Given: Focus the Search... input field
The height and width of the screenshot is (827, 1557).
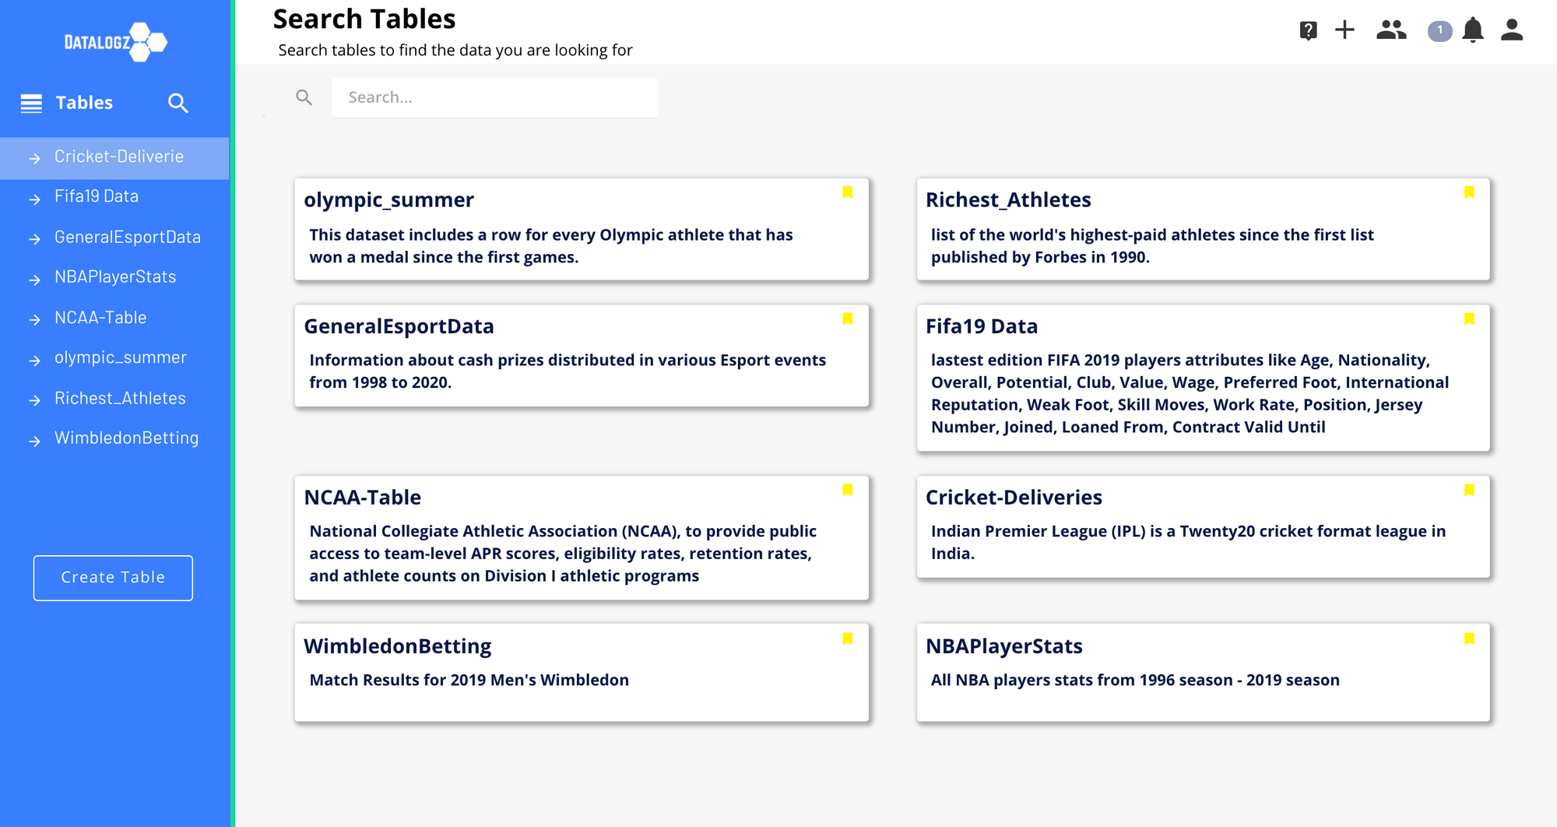Looking at the screenshot, I should coord(495,97).
